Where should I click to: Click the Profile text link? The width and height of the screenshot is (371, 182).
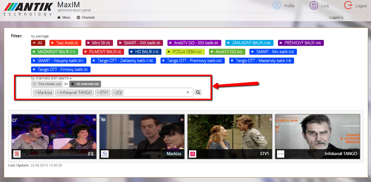point(289,6)
